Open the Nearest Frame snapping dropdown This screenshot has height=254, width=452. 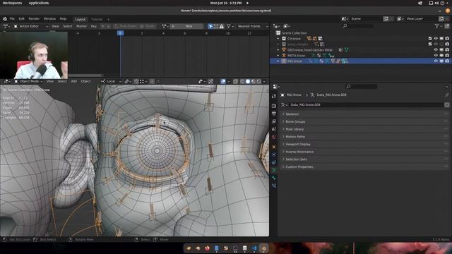[x=252, y=26]
